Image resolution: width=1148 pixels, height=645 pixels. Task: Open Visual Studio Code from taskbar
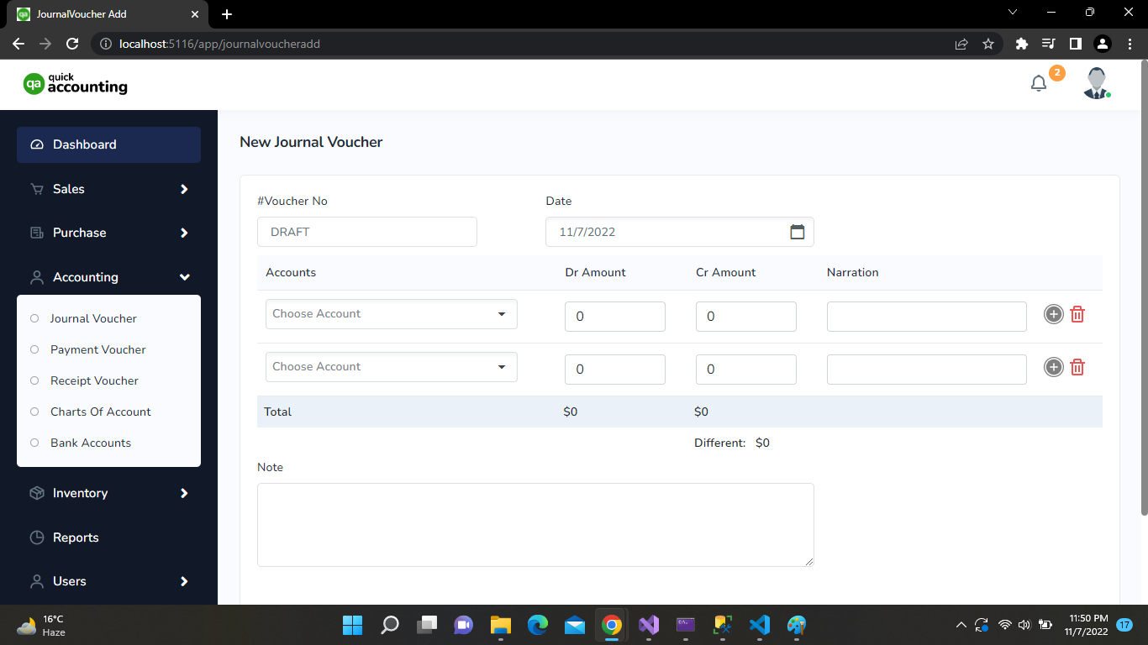(x=759, y=625)
